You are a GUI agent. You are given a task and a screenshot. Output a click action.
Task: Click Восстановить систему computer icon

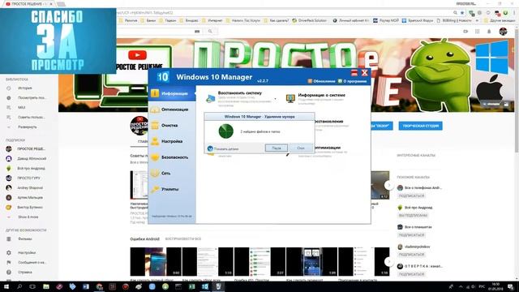pos(211,98)
